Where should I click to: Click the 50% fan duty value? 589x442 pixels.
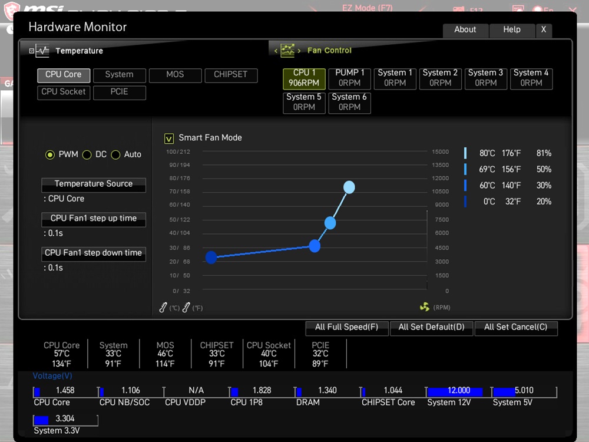click(x=544, y=170)
